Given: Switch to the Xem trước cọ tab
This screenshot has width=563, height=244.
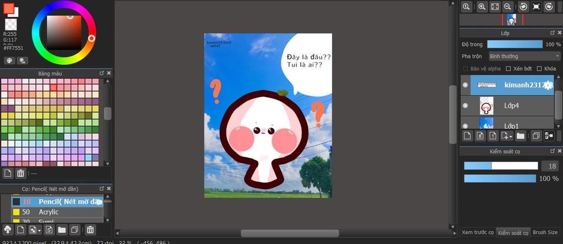Looking at the screenshot, I should click(x=478, y=232).
